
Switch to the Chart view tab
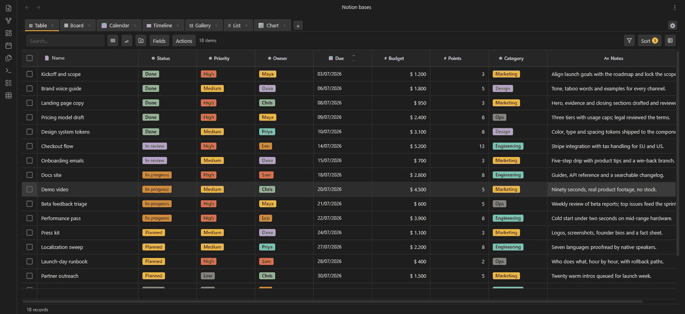pos(272,26)
